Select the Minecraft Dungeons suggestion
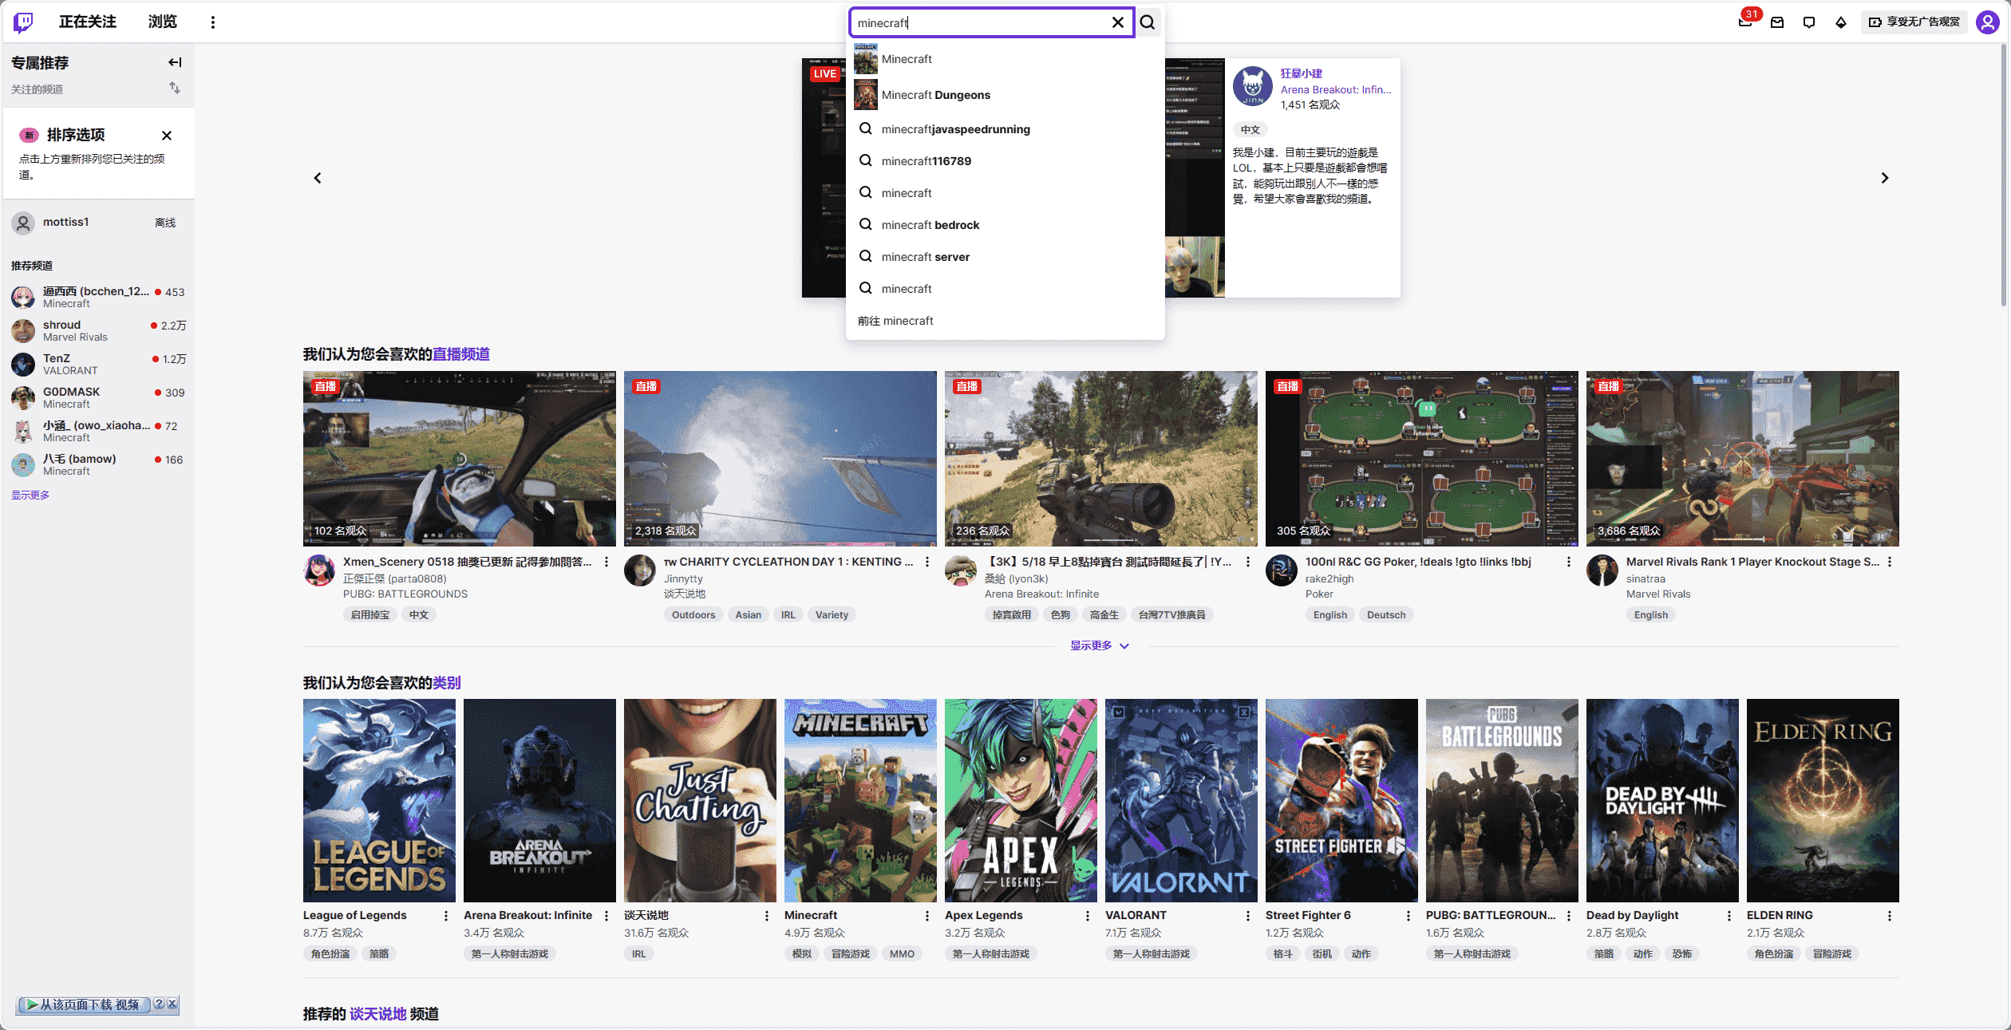The width and height of the screenshot is (2011, 1030). [935, 95]
